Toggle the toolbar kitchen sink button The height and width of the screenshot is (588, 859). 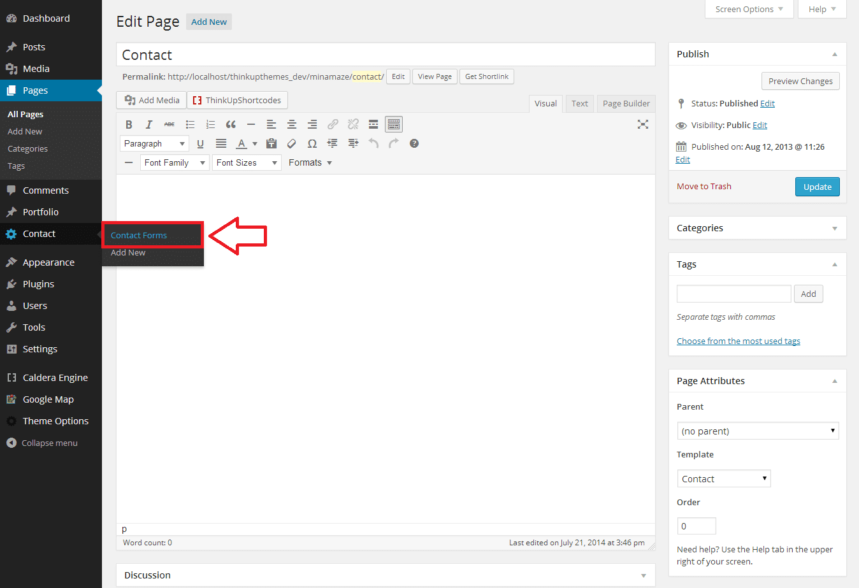[394, 125]
